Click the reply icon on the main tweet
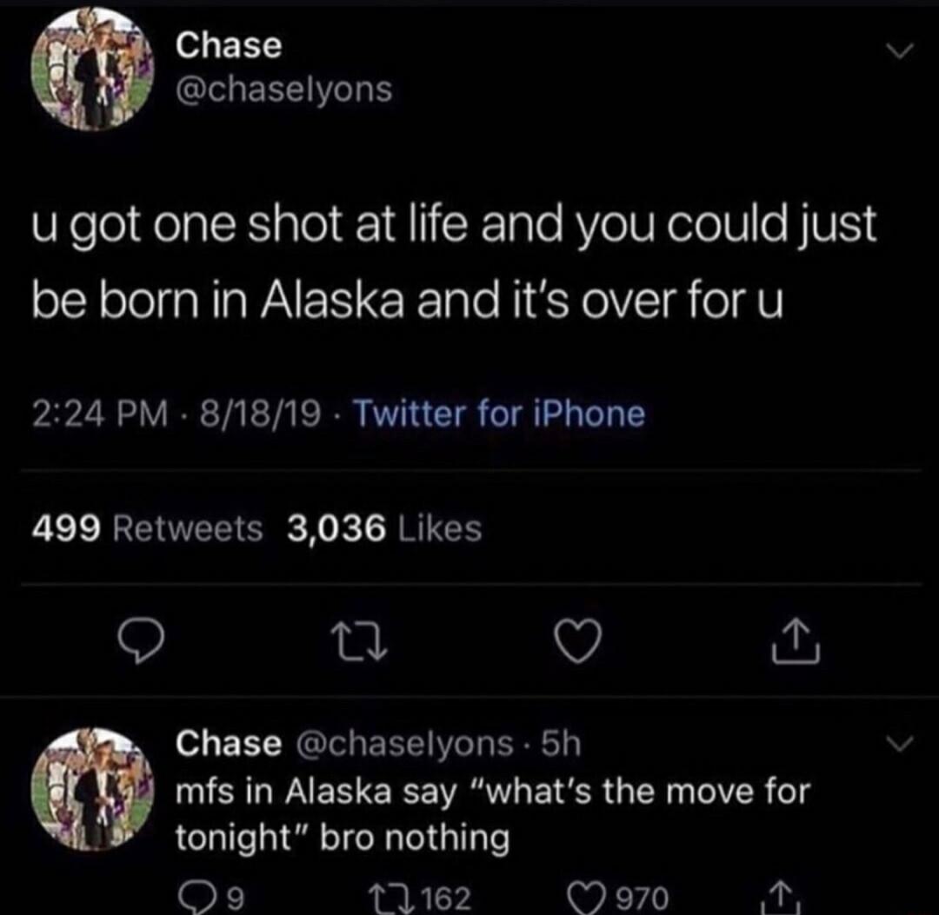The width and height of the screenshot is (939, 915). (142, 641)
